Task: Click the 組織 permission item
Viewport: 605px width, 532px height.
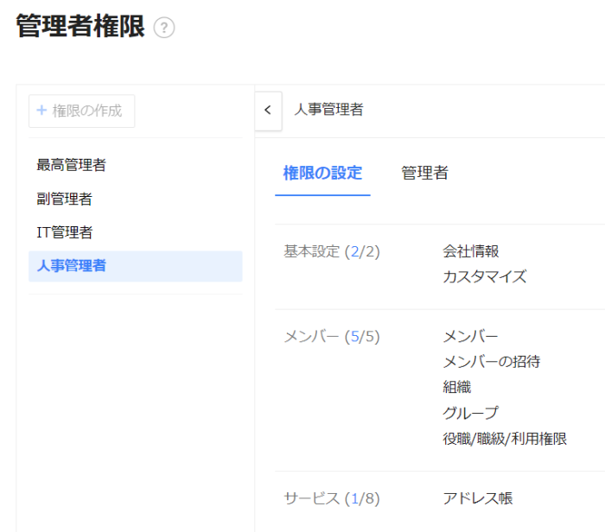Action: pyautogui.click(x=457, y=387)
